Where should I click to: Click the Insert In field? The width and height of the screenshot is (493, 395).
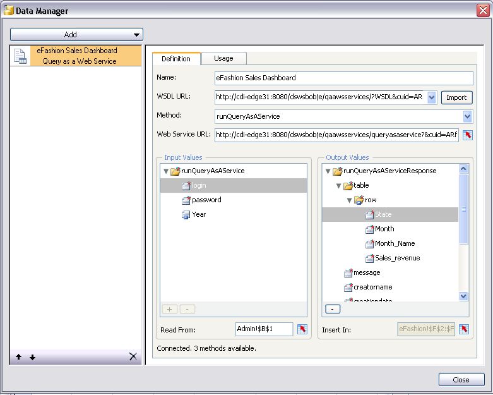pyautogui.click(x=425, y=329)
